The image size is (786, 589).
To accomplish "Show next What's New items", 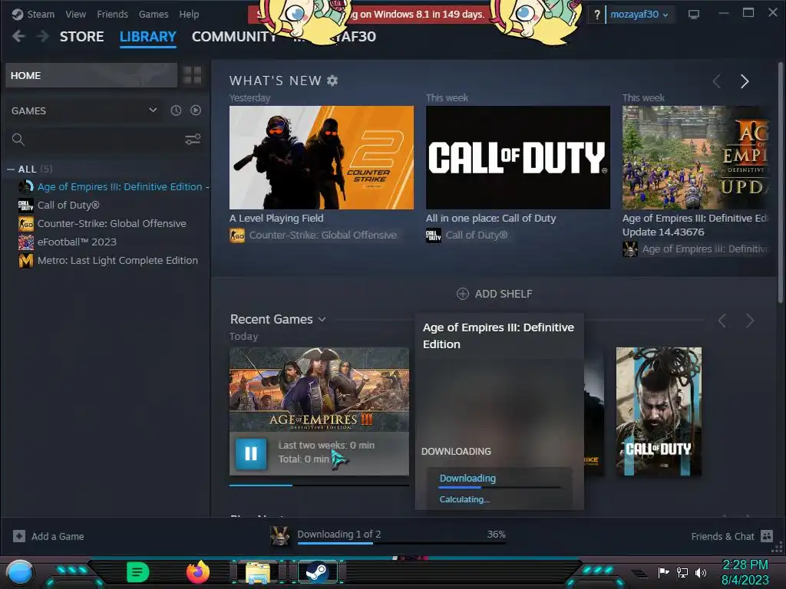I will tap(745, 81).
